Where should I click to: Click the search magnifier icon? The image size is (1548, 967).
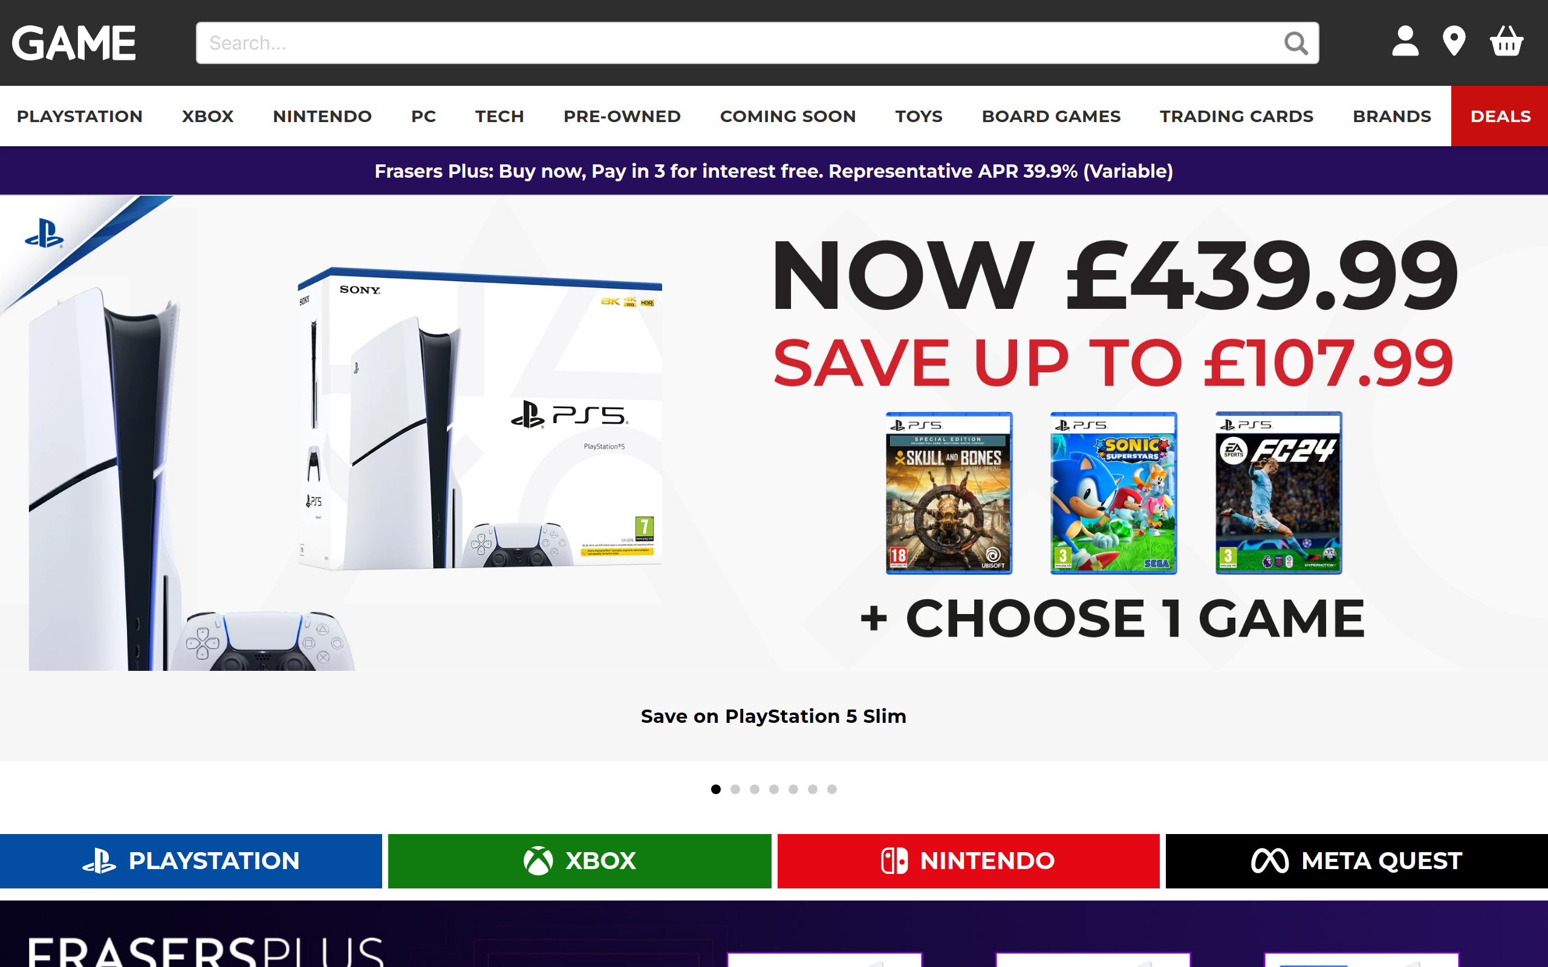point(1296,43)
